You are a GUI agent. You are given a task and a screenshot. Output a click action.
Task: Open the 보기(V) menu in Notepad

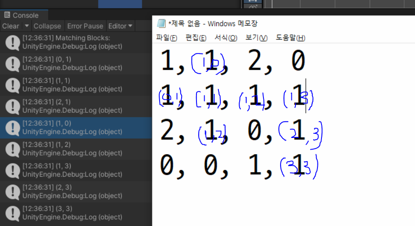pos(256,38)
